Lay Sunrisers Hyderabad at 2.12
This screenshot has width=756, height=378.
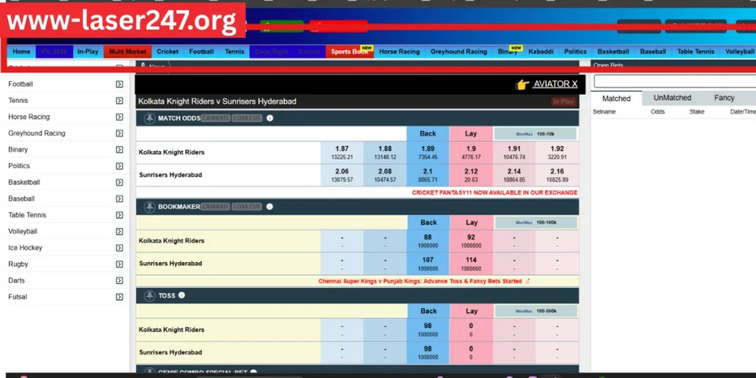(x=471, y=175)
